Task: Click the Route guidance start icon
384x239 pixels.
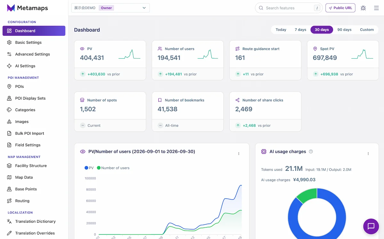Action: [237, 49]
